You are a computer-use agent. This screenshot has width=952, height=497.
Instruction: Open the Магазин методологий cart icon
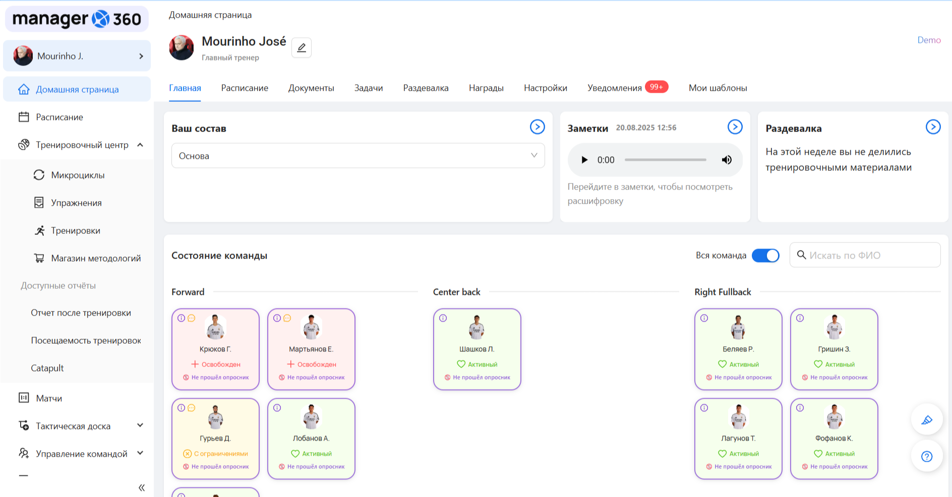click(x=39, y=258)
